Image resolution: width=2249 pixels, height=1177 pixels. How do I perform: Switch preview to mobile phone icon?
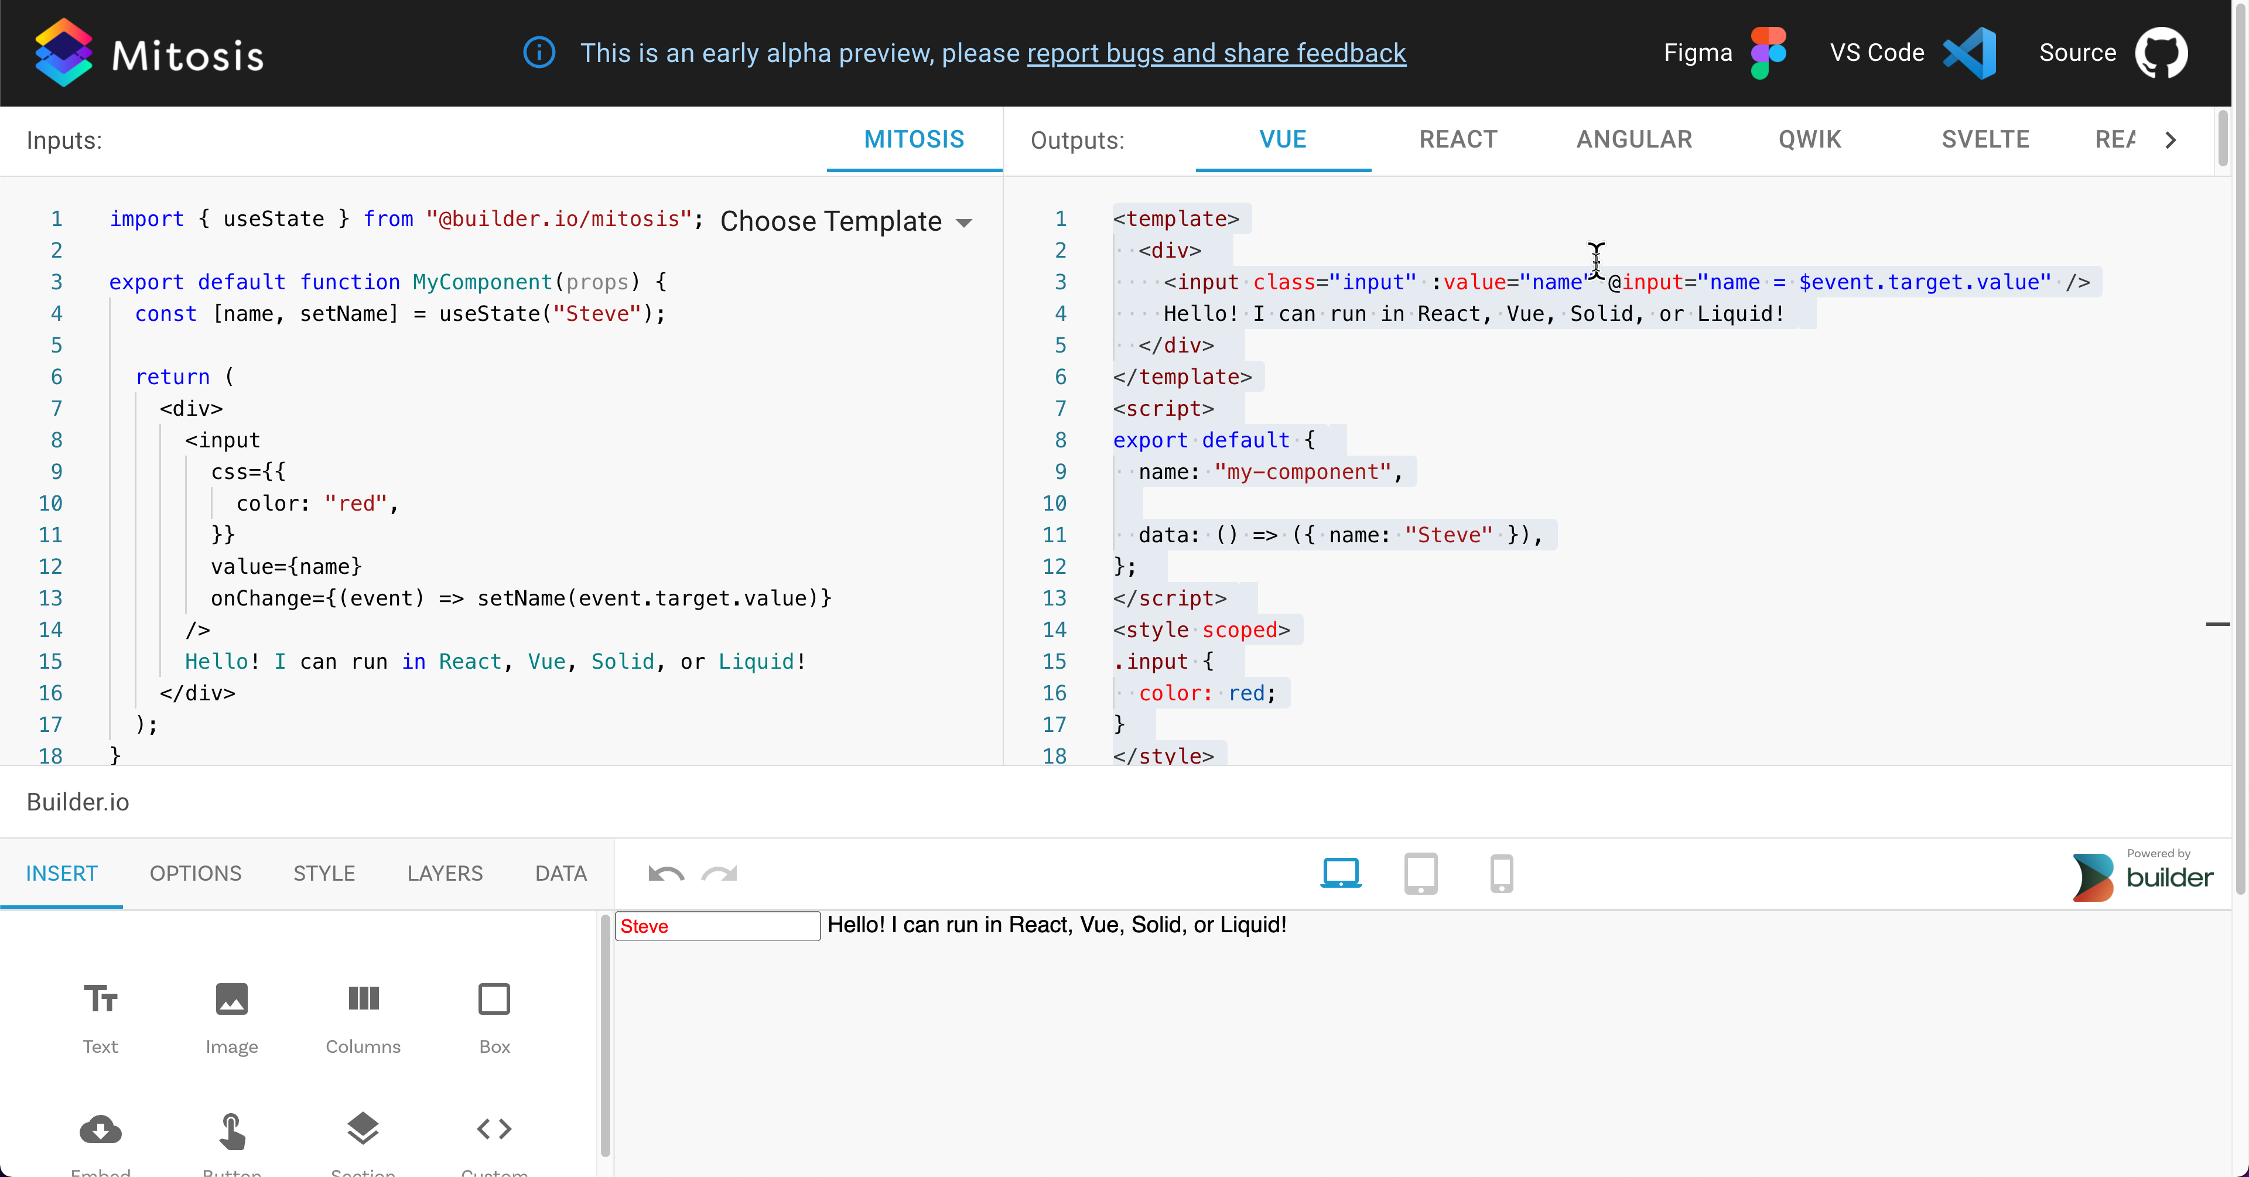(x=1501, y=873)
